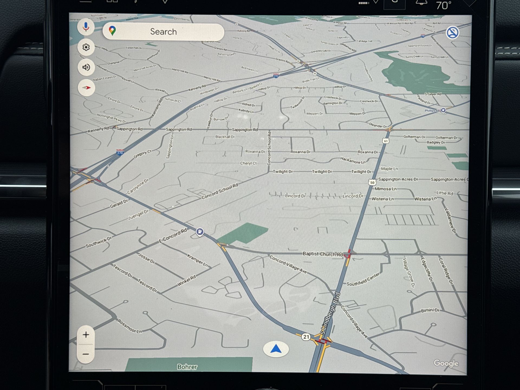Select the Phillips 66 station marker
520x390 pixels.
pyautogui.click(x=443, y=110)
